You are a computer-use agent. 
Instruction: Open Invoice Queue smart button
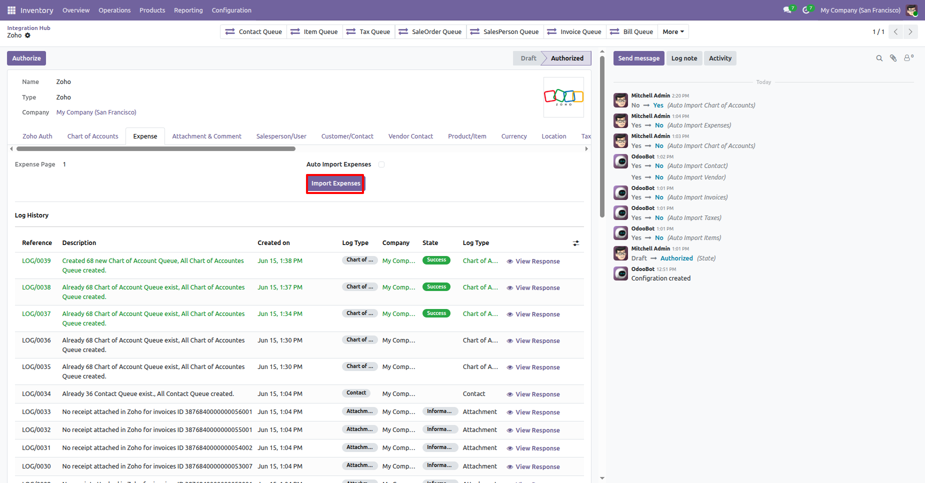coord(574,32)
